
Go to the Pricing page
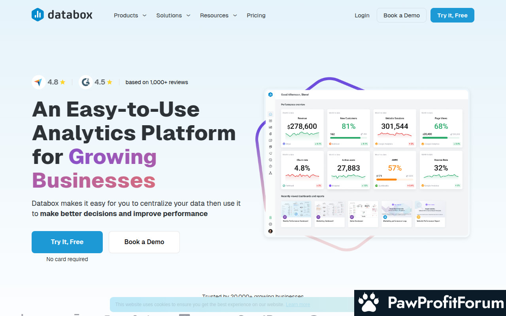(x=256, y=15)
